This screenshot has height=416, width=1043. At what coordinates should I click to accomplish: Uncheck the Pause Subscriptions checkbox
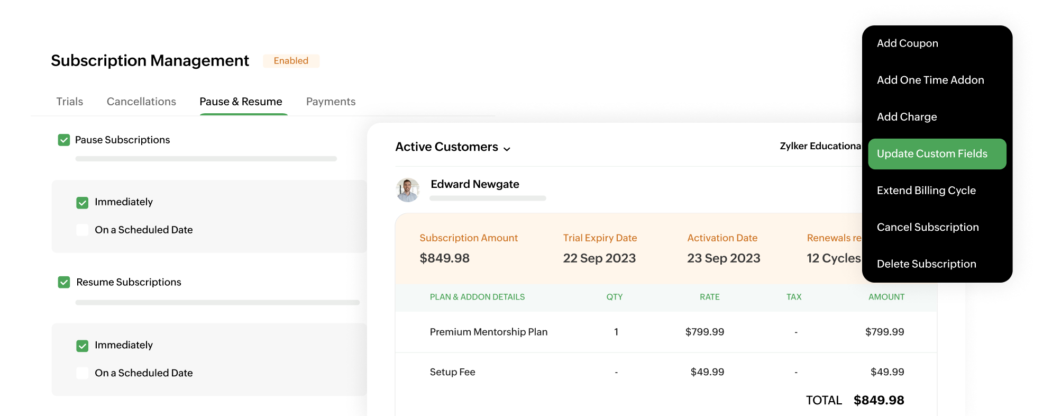point(63,140)
